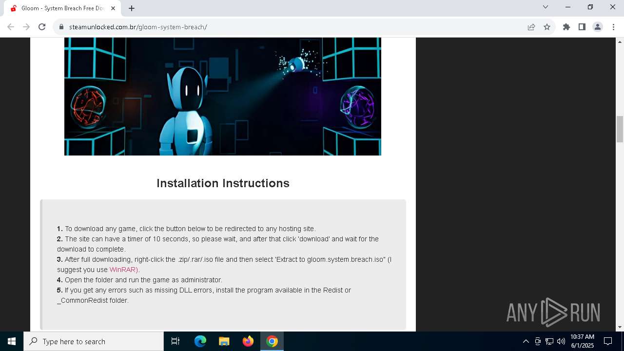Image resolution: width=624 pixels, height=351 pixels.
Task: Minimize the Chrome window
Action: [x=568, y=7]
